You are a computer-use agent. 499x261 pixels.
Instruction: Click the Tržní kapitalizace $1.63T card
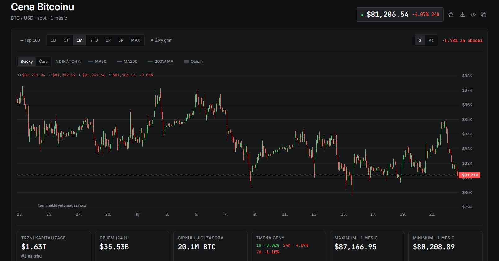[x=54, y=246]
